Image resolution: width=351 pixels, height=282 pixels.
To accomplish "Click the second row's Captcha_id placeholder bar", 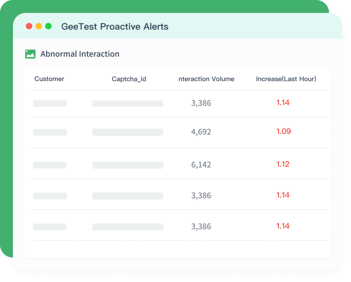I will [127, 132].
